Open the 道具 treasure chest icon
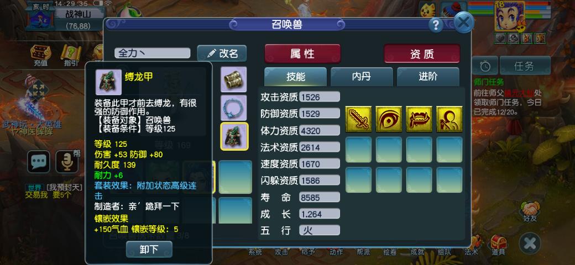Screen dimensions: 575x265 tap(498, 245)
